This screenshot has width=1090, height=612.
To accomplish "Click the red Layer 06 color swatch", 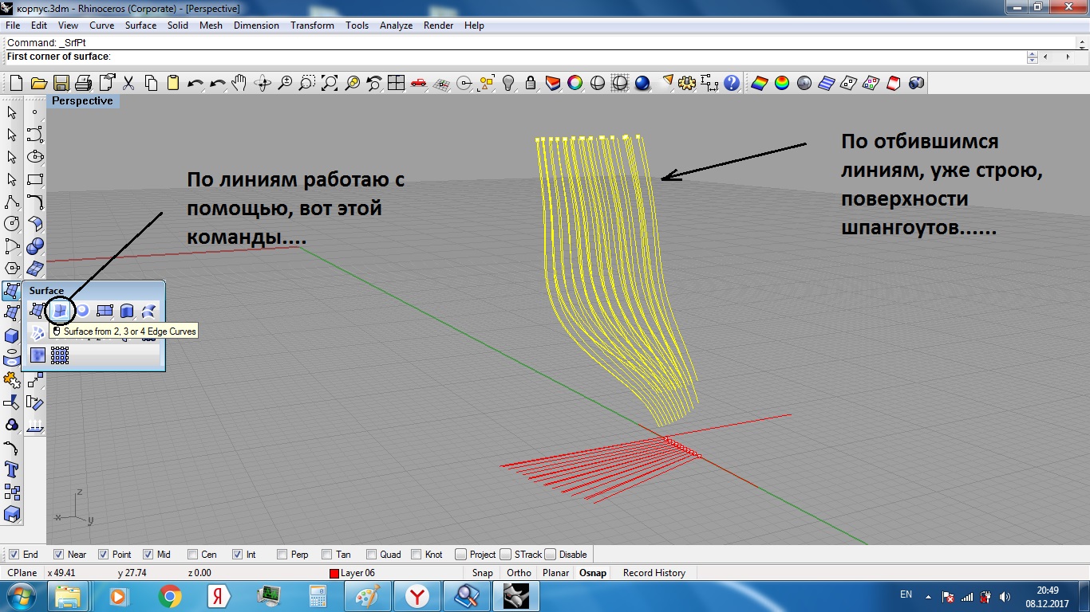I will coord(334,574).
